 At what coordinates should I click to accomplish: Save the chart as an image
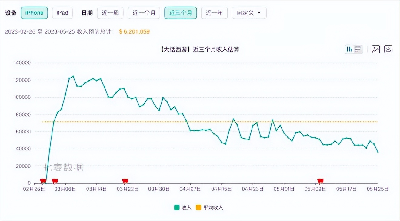(x=376, y=49)
